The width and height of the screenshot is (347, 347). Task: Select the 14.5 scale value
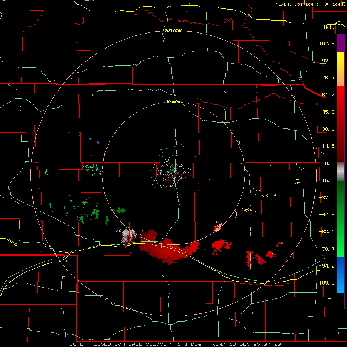328,146
